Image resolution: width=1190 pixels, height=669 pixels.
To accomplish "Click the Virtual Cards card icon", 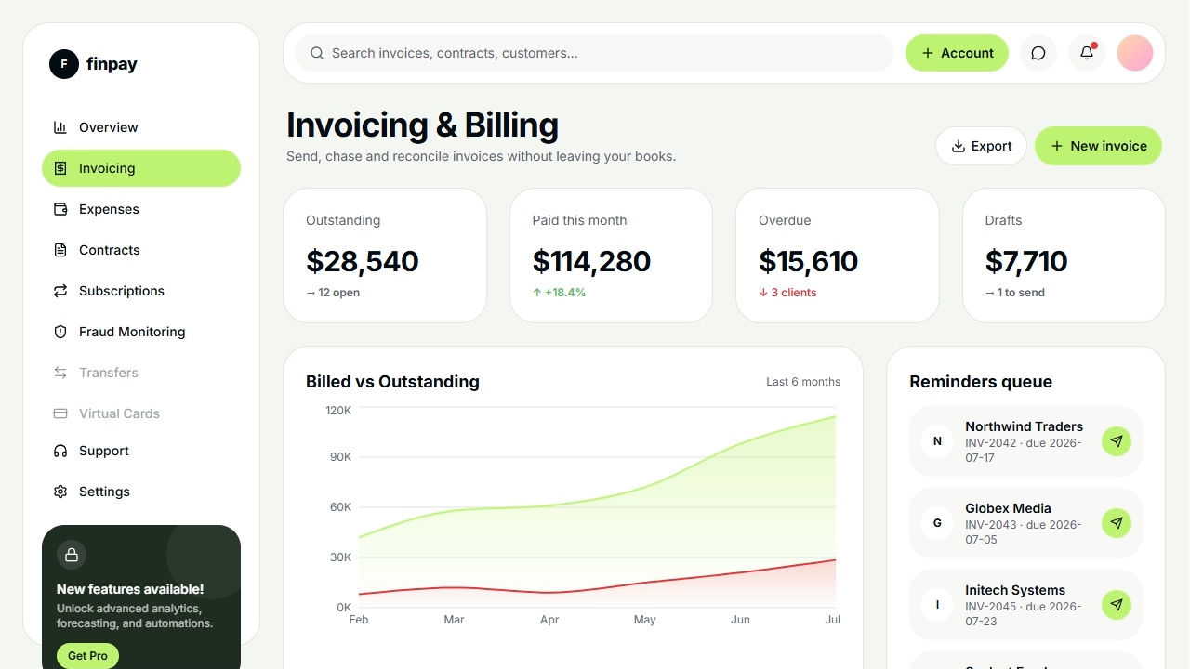I will click(x=60, y=413).
